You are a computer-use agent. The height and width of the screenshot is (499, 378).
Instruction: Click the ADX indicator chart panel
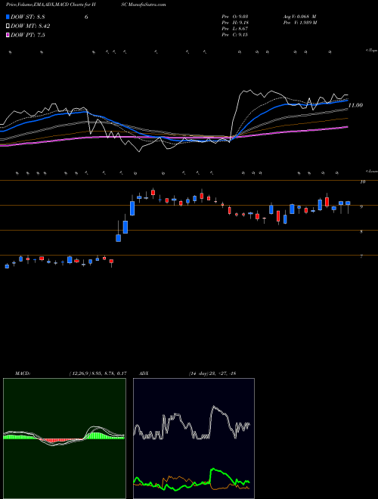pos(194,439)
